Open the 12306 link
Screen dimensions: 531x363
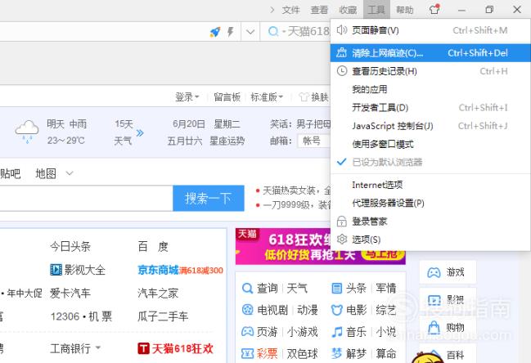tap(65, 316)
